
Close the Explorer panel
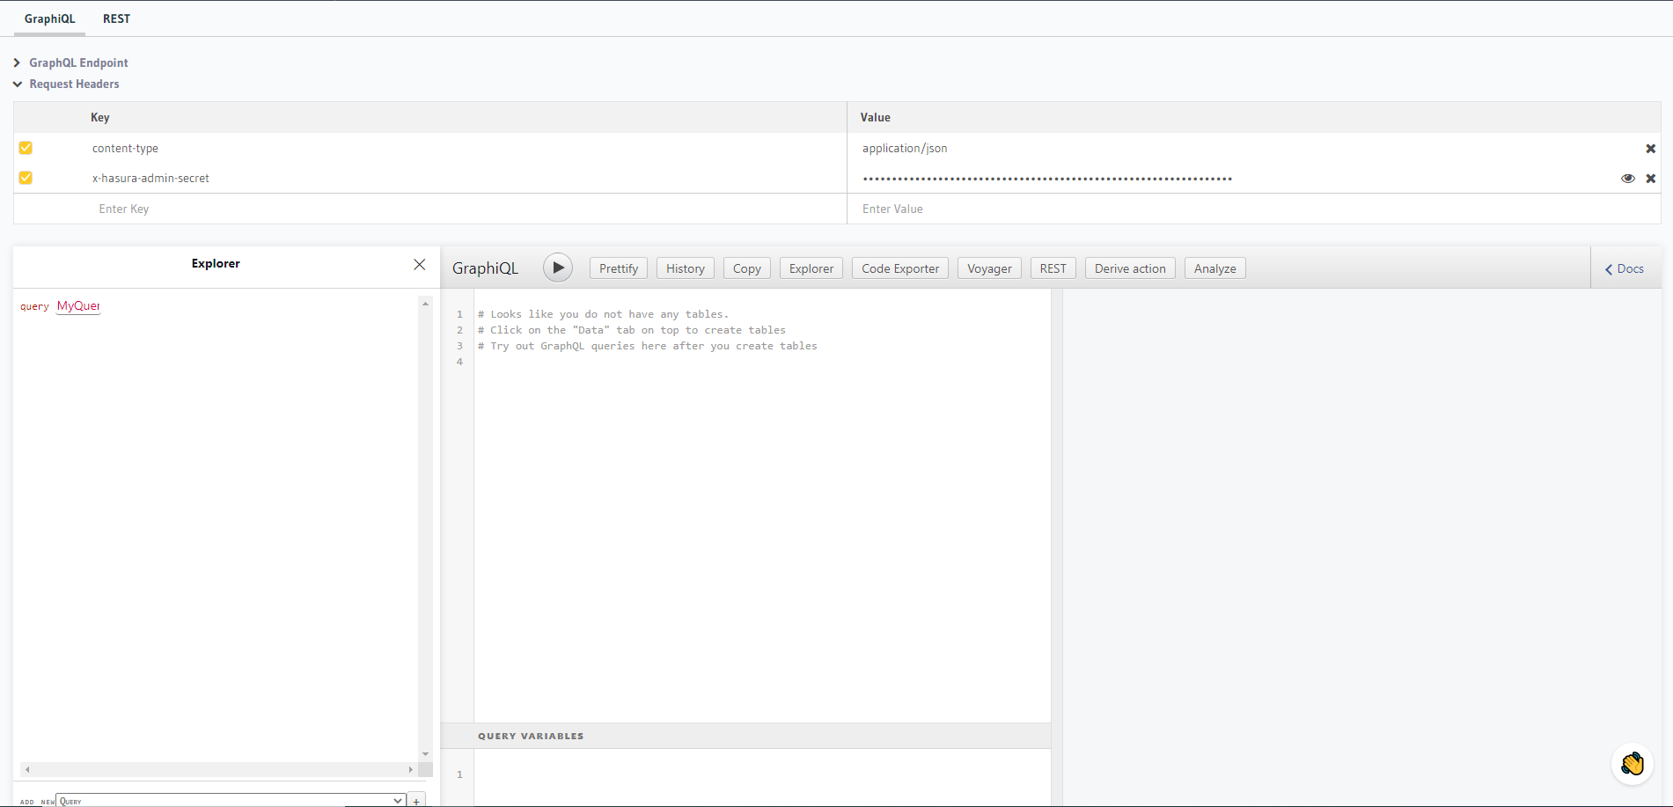point(420,264)
